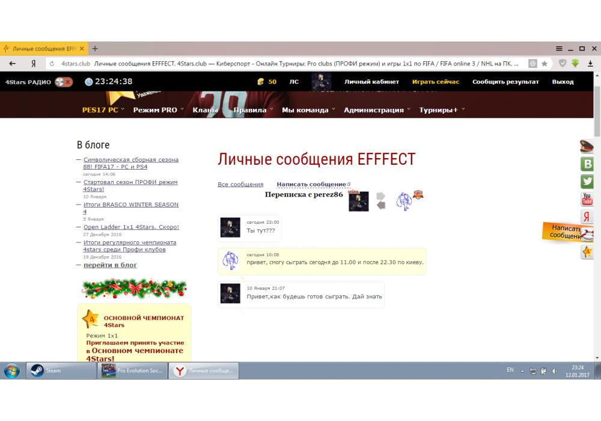Expand the Режим PRO dropdown menu
The width and height of the screenshot is (601, 421).
click(155, 110)
